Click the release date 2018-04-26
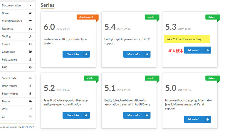Image resolution: width=235 pixels, height=134 pixels. click(63, 90)
